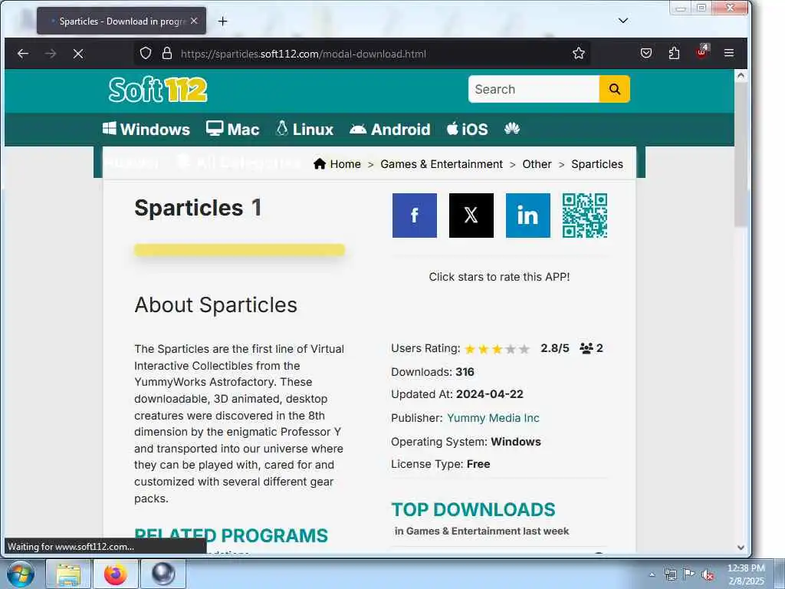The width and height of the screenshot is (785, 589).
Task: Click the Sparticles 1 title
Action: coord(198,207)
